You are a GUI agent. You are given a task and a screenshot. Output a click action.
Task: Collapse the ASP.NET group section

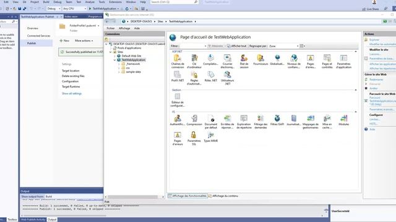pos(356,51)
